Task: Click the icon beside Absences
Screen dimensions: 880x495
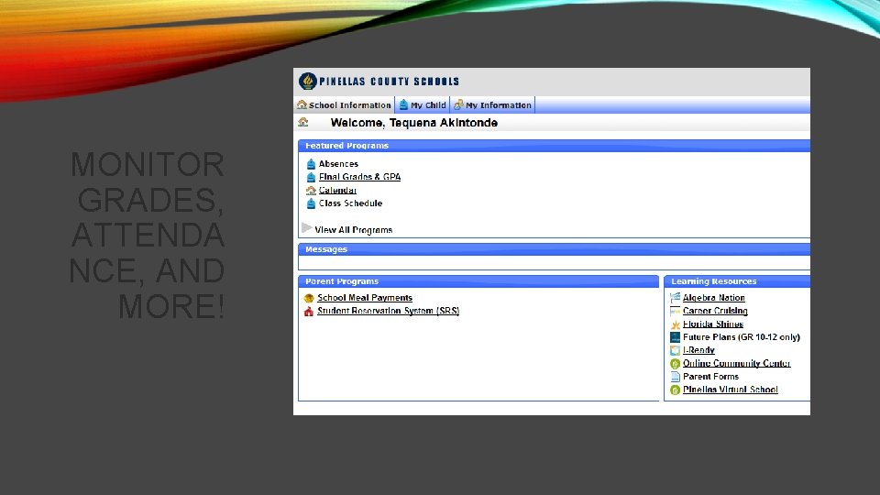Action: tap(311, 164)
